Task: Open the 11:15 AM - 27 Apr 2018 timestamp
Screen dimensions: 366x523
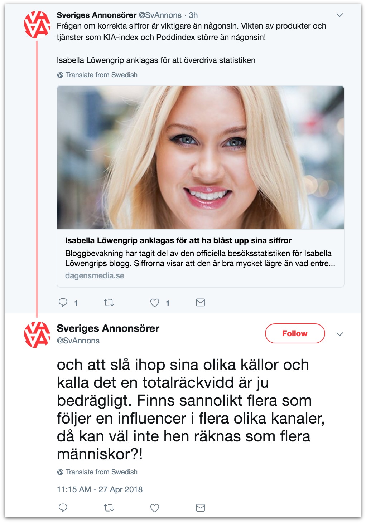Action: point(100,489)
